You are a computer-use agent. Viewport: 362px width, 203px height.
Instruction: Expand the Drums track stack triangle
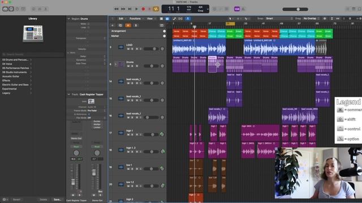[115, 64]
